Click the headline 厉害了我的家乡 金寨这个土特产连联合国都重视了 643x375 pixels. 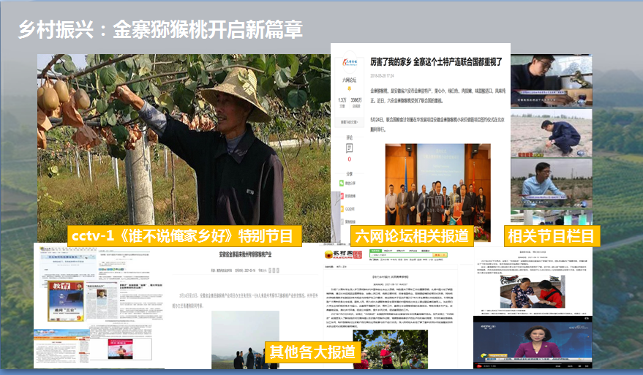click(x=436, y=62)
